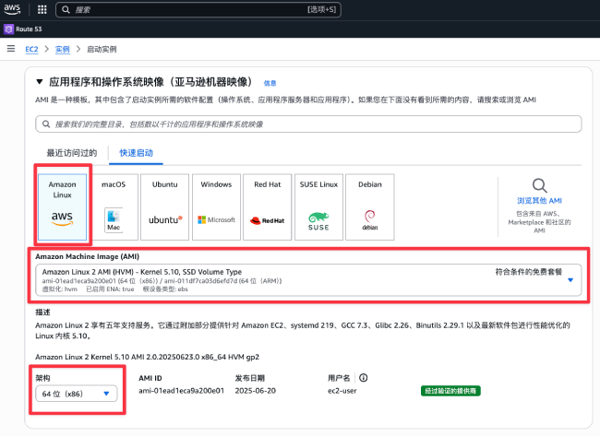Focus the AMI catalog search field
600x436 pixels.
pyautogui.click(x=308, y=124)
